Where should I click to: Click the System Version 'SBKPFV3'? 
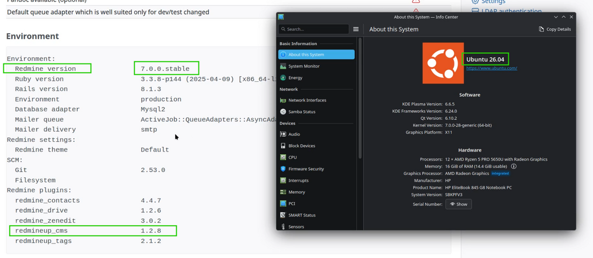[453, 195]
